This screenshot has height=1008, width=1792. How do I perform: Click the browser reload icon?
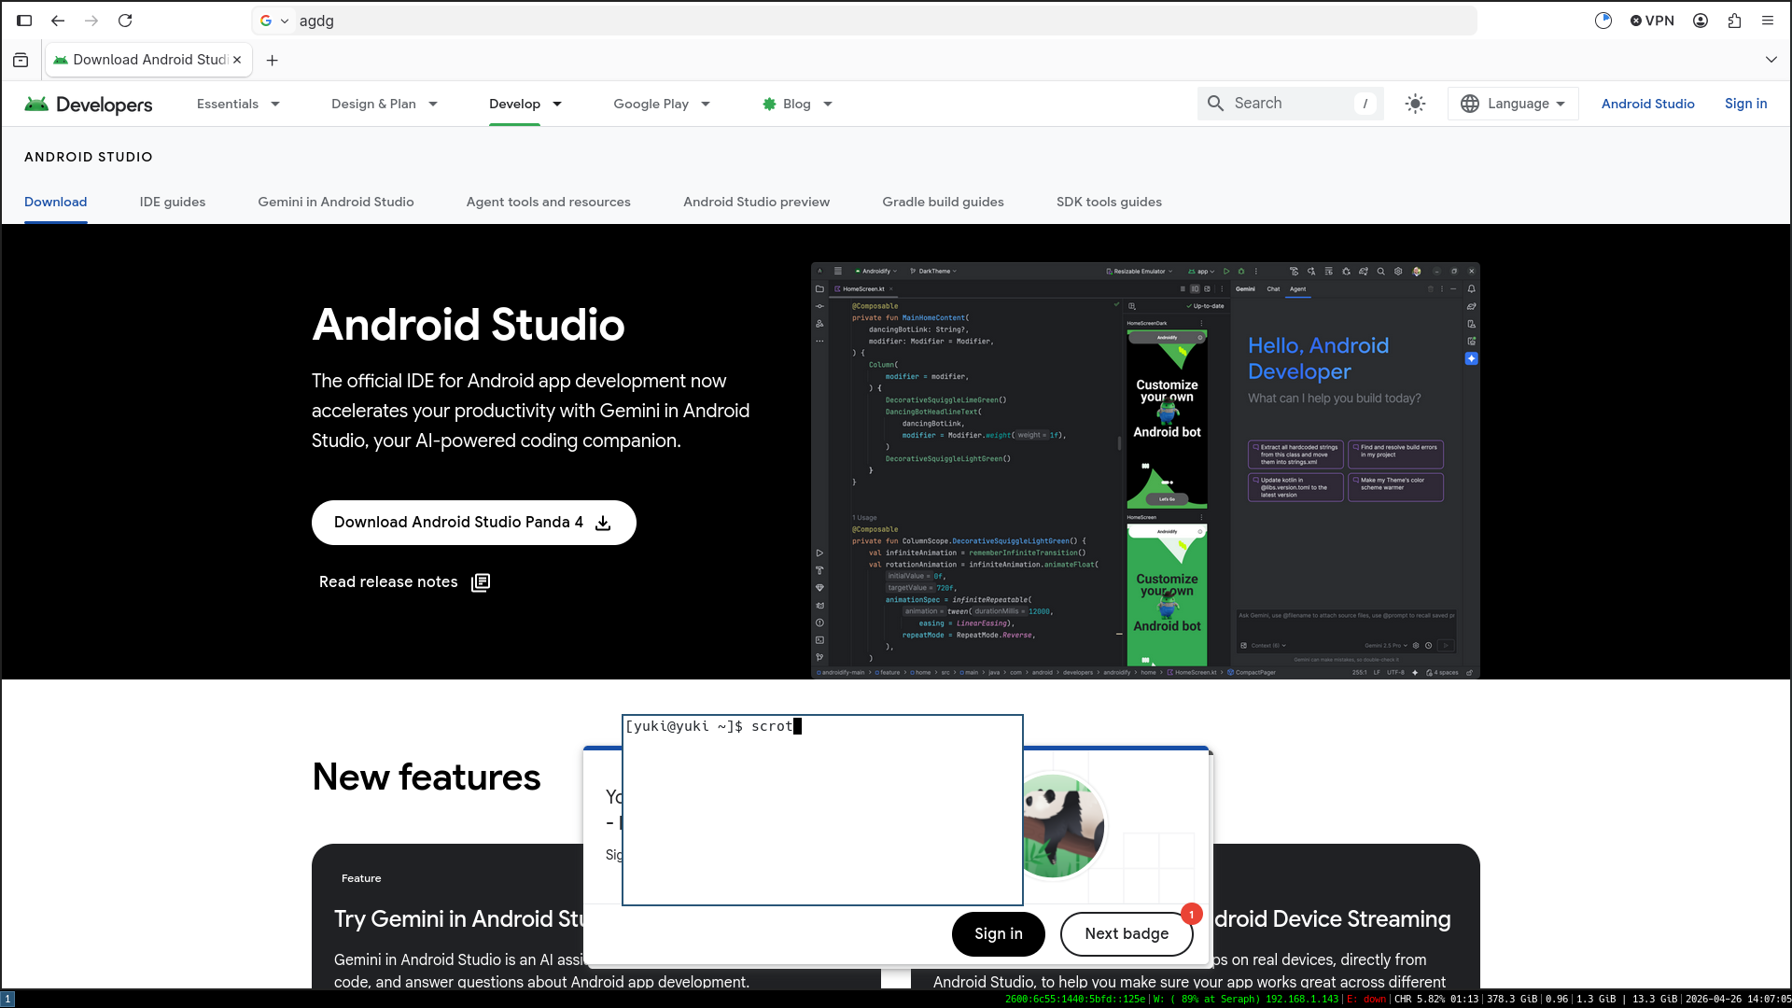(125, 21)
